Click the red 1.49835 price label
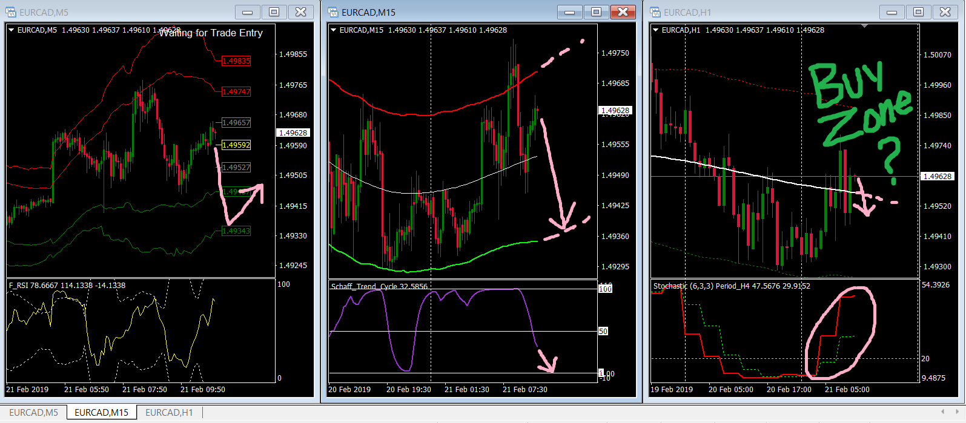This screenshot has width=966, height=423. tap(236, 61)
